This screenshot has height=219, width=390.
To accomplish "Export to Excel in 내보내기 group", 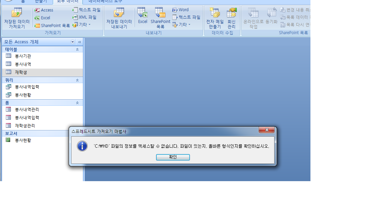I will point(143,16).
